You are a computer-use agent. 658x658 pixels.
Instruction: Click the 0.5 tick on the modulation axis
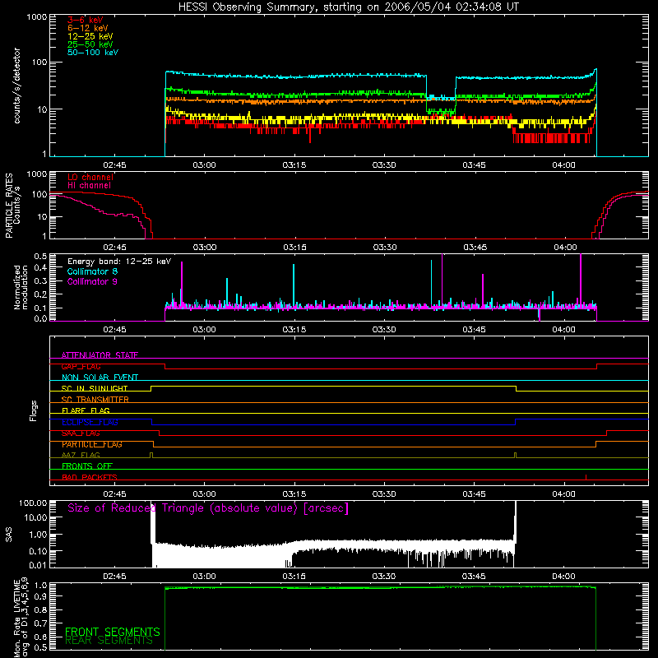(x=40, y=256)
